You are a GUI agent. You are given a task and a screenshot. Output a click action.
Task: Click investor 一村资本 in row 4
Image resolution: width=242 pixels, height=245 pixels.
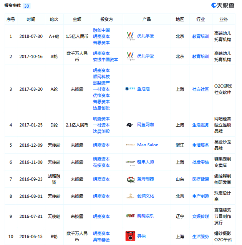point(101,125)
